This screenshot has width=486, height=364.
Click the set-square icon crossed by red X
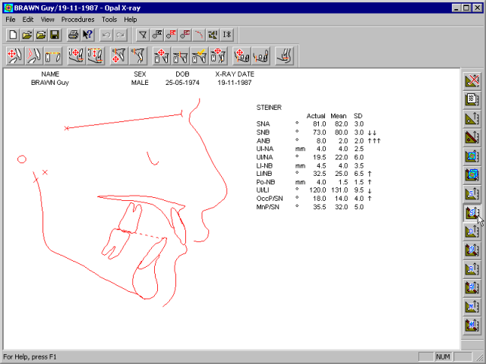tap(472, 81)
